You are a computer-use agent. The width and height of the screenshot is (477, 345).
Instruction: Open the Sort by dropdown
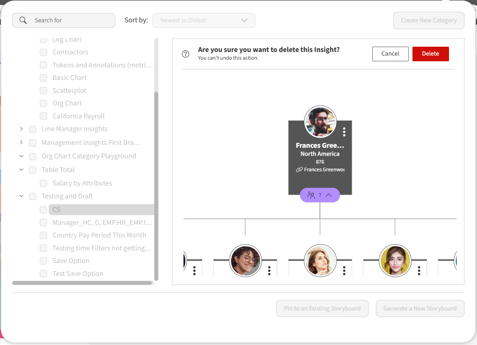[x=204, y=20]
